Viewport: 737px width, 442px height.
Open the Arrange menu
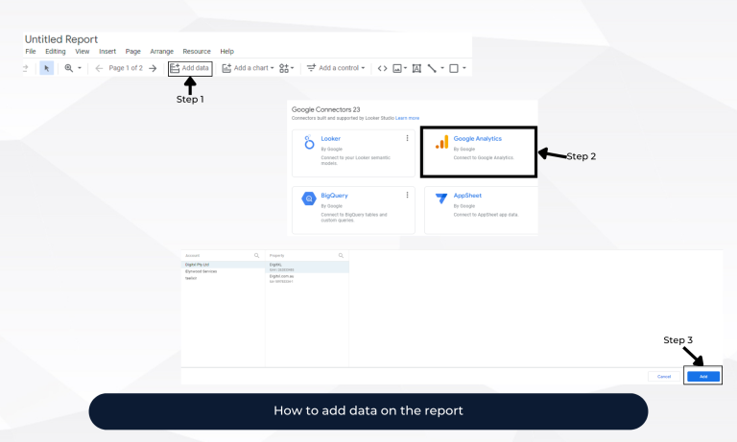point(161,51)
